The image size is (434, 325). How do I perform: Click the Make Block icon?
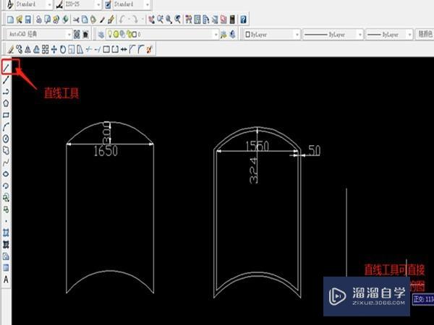pyautogui.click(x=6, y=209)
